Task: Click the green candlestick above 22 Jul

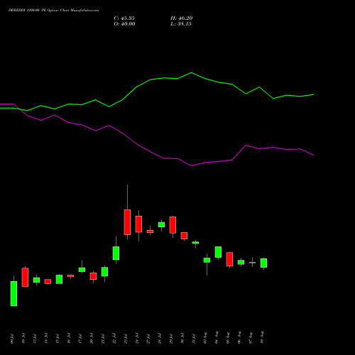Action: (116, 253)
